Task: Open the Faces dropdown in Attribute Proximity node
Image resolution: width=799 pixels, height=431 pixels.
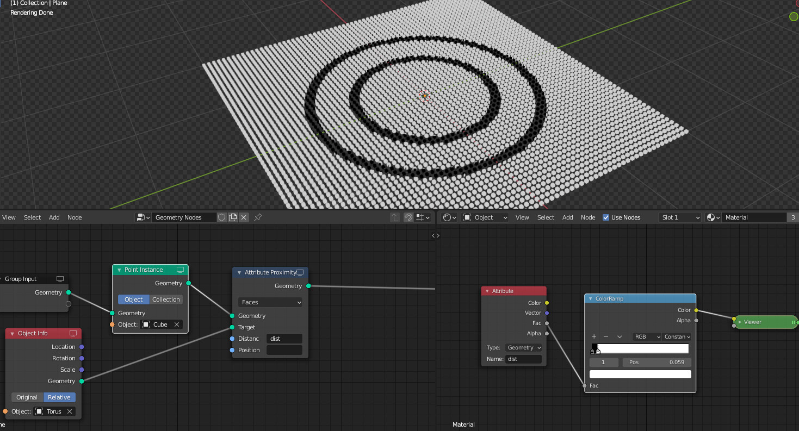Action: 270,302
